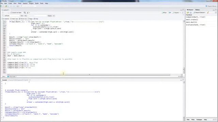This screenshot has height=122, width=218.
Task: Open the Plots menu
Action: 20,3
